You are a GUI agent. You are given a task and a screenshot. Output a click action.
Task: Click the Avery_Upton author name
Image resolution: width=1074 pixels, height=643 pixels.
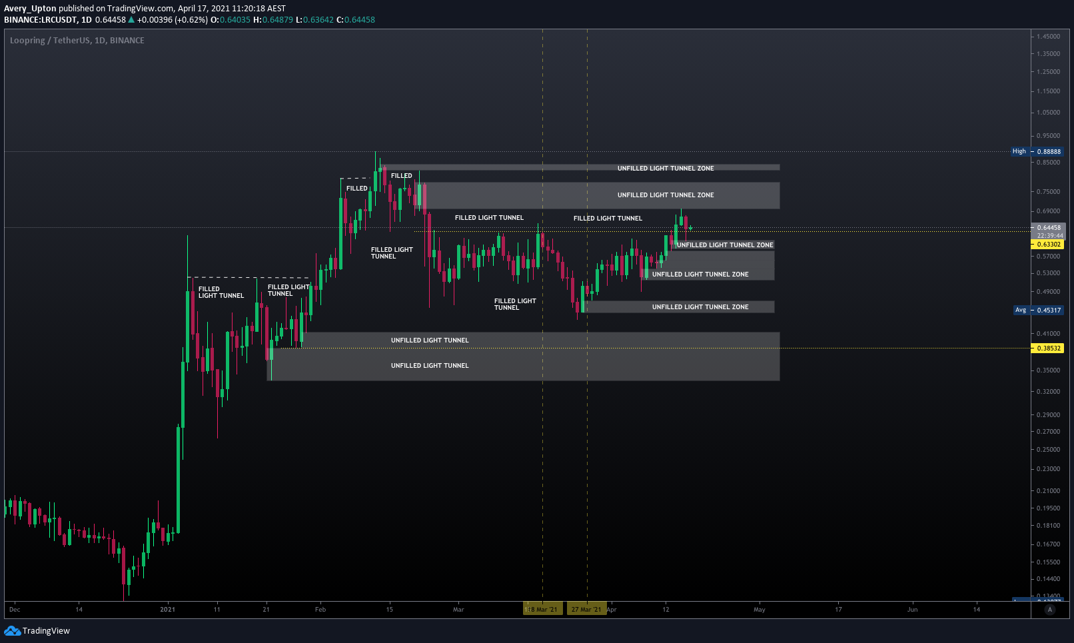pos(30,9)
